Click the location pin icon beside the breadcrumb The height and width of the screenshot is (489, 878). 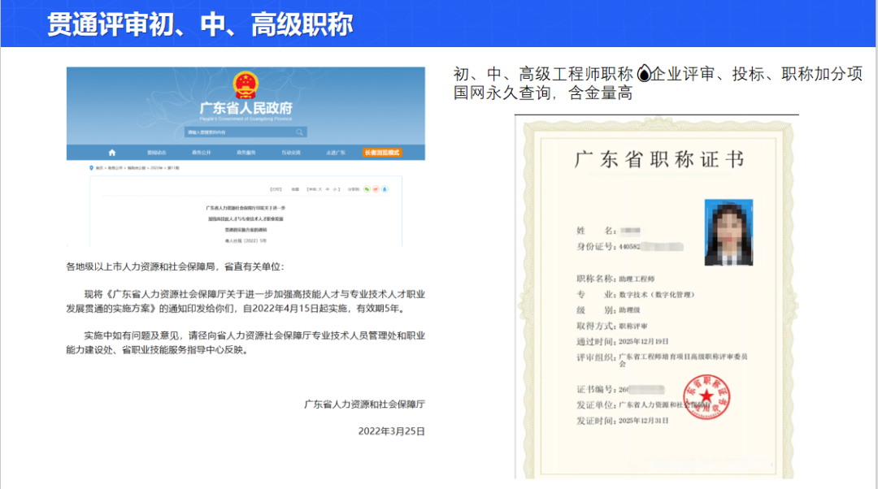[91, 168]
